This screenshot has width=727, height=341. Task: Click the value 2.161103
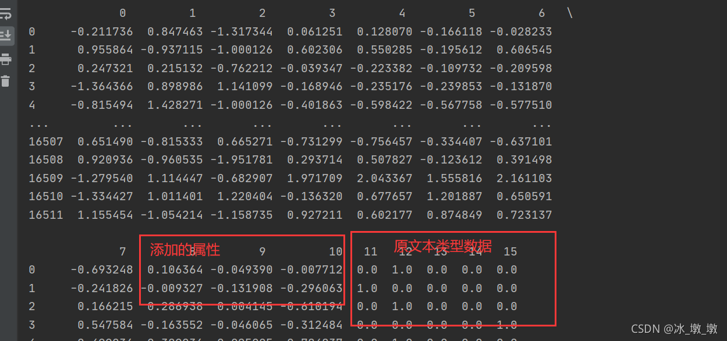[524, 178]
